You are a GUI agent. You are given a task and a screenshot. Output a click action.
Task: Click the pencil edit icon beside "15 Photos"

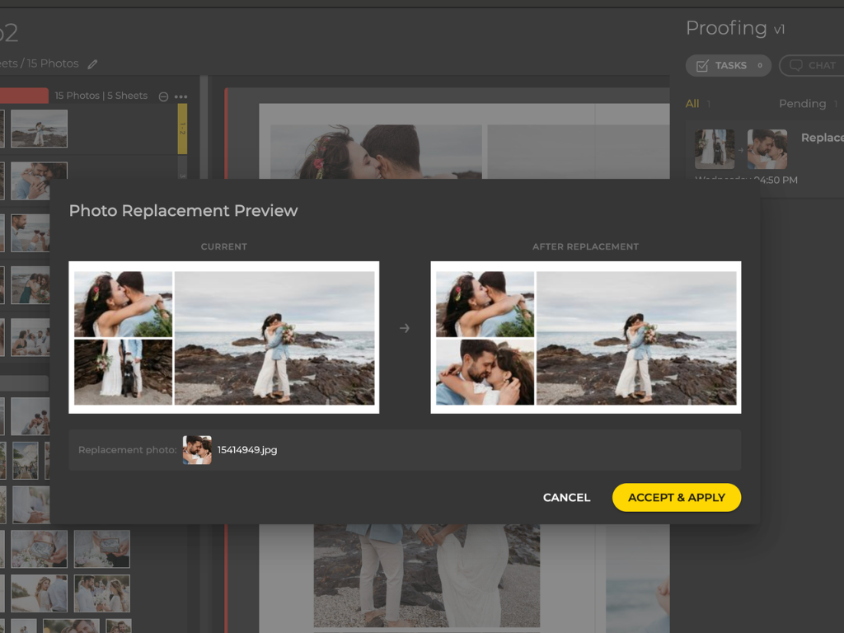92,64
